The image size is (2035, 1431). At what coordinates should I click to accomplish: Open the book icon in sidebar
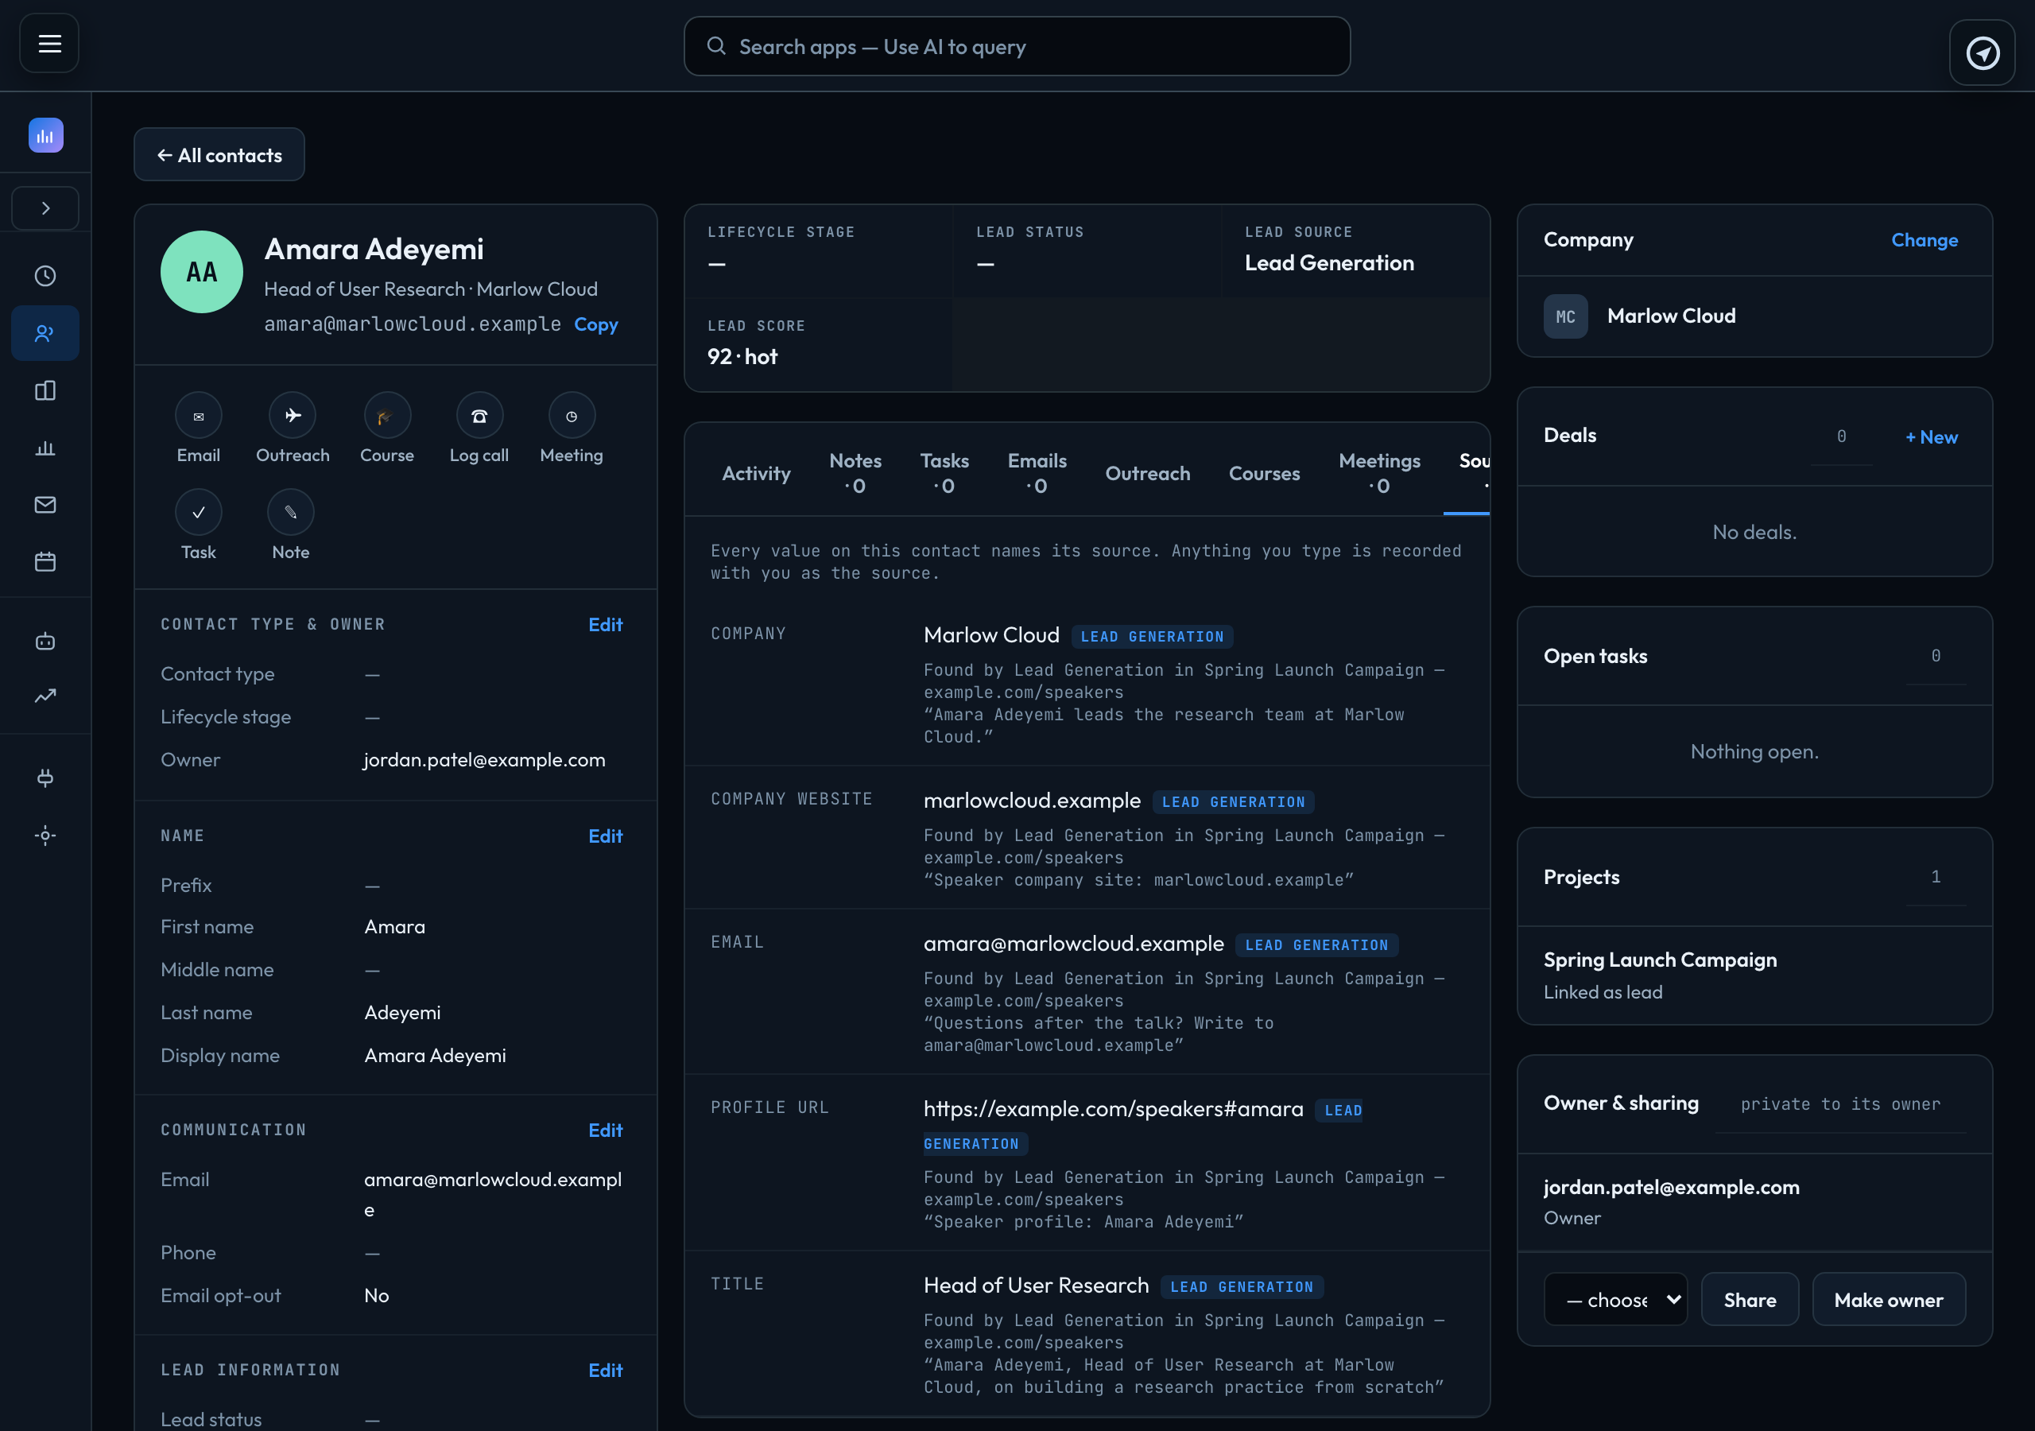click(45, 391)
